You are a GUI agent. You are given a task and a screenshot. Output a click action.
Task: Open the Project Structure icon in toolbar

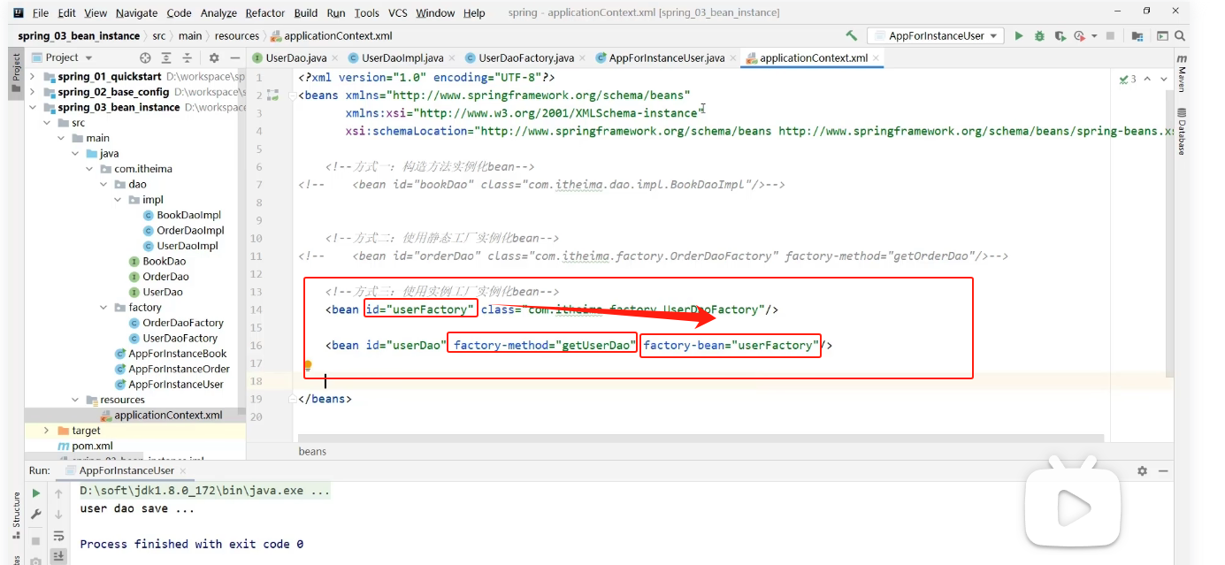pos(1137,36)
